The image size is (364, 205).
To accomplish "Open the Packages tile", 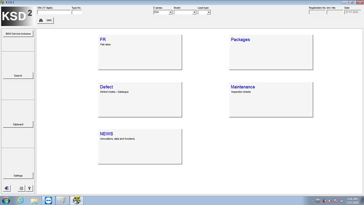I will [x=271, y=52].
